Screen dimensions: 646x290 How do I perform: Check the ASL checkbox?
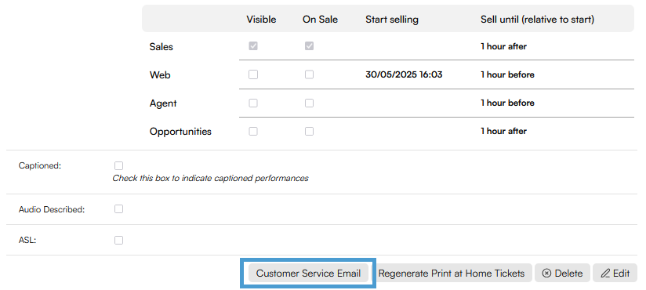(118, 240)
